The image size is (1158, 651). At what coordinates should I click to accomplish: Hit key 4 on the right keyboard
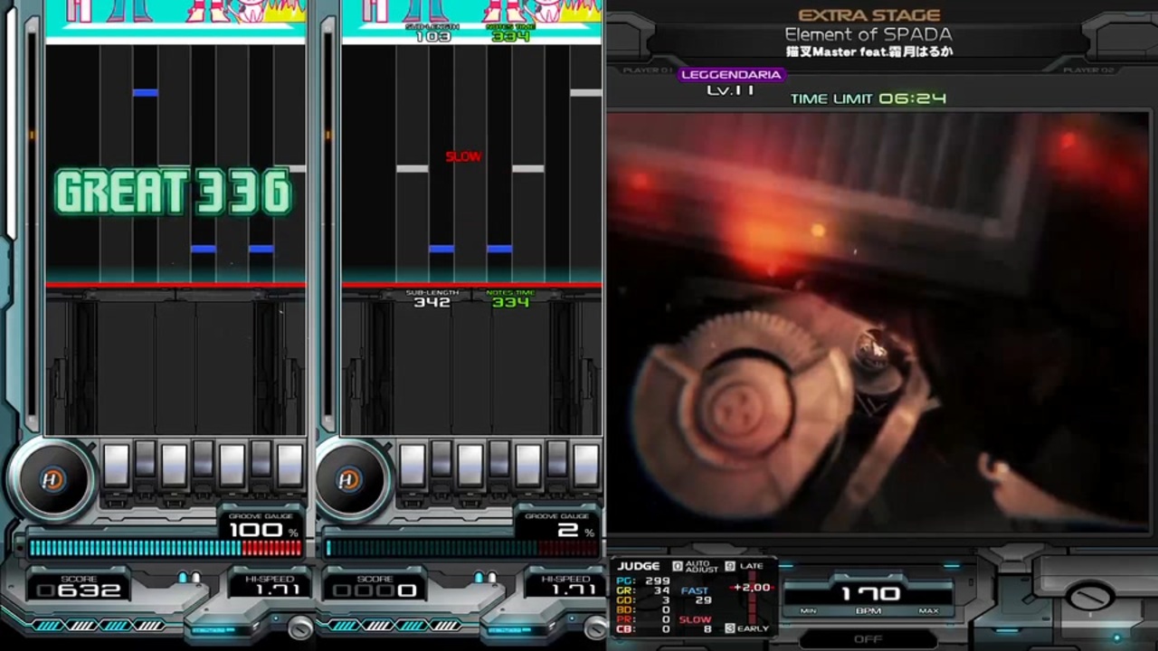[x=499, y=459]
